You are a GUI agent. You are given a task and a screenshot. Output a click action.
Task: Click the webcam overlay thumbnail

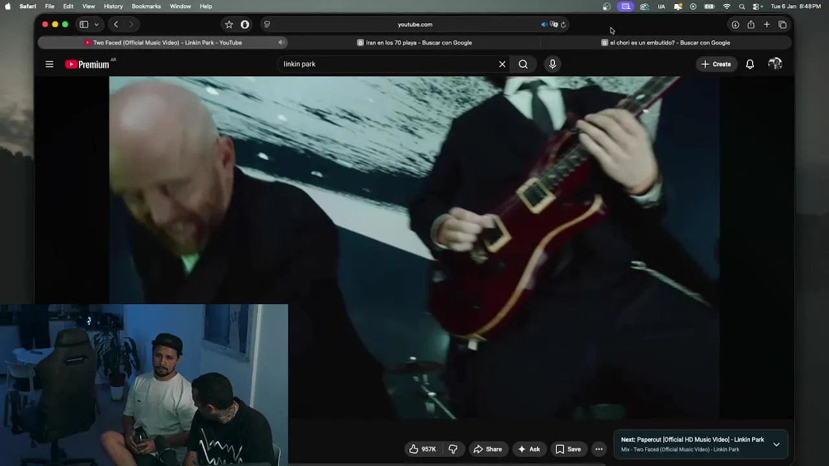[x=144, y=385]
